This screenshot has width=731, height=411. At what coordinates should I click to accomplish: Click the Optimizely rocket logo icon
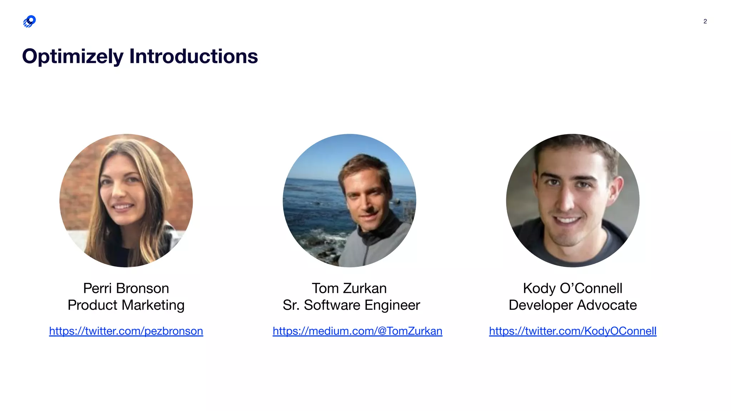tap(30, 21)
